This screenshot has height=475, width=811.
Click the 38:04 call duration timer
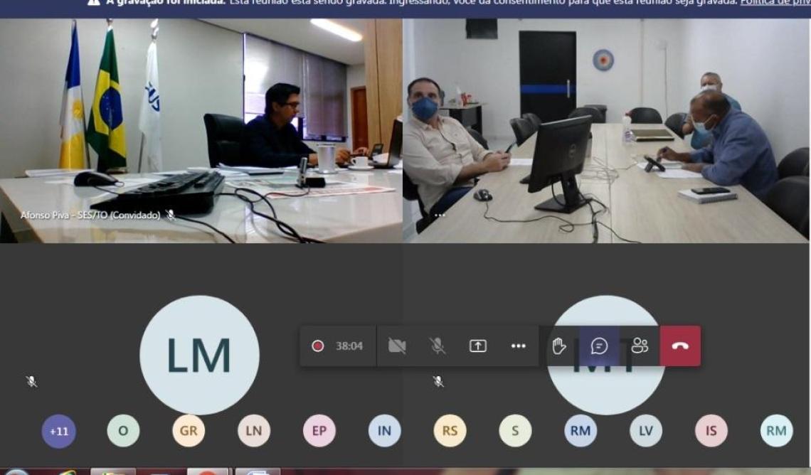pyautogui.click(x=349, y=346)
